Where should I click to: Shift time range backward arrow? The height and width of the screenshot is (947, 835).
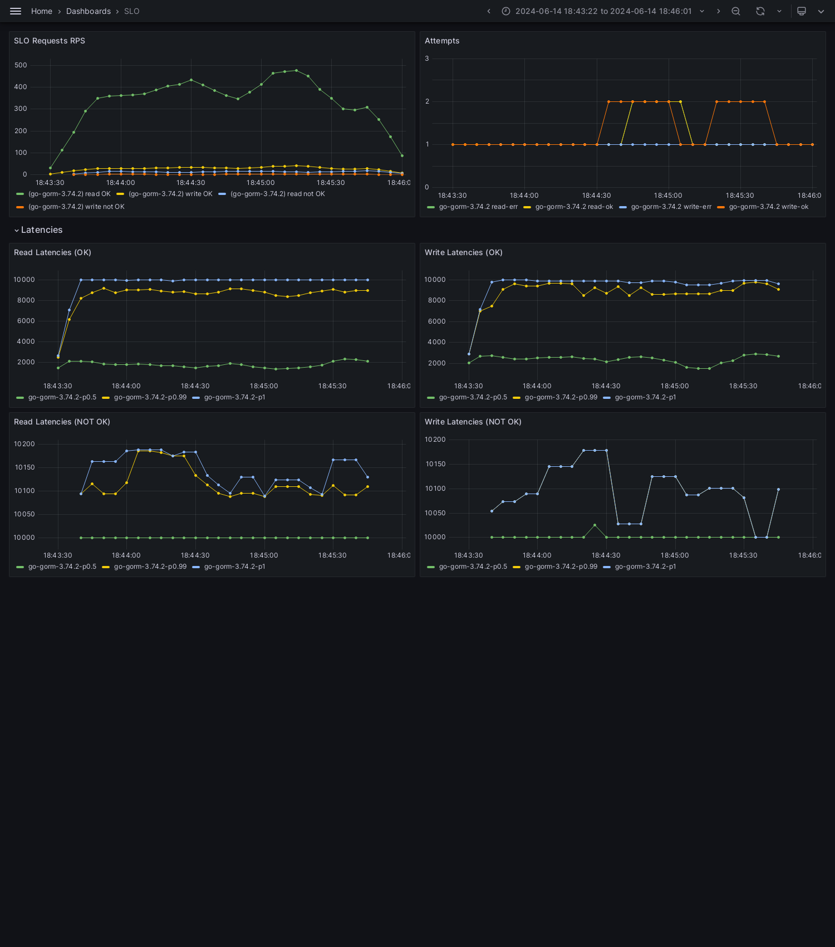pyautogui.click(x=489, y=11)
